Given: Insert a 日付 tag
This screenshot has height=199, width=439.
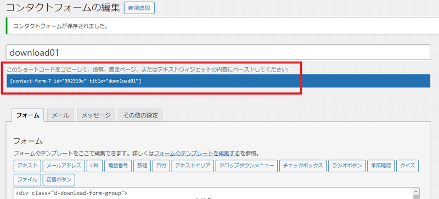Looking at the screenshot, I should (161, 166).
